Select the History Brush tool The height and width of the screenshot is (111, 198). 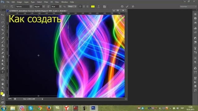click(x=2, y=49)
